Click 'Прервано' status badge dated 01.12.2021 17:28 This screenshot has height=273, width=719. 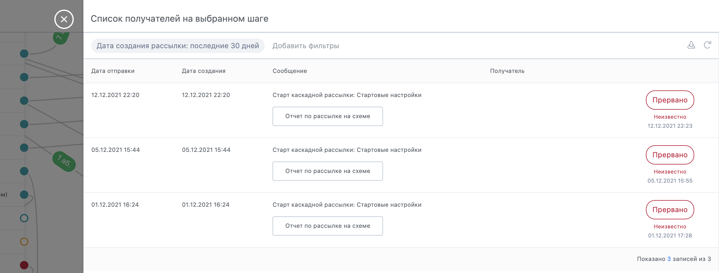tap(670, 210)
